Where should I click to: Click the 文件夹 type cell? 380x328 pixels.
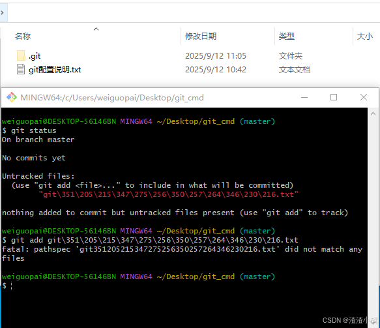(x=291, y=56)
